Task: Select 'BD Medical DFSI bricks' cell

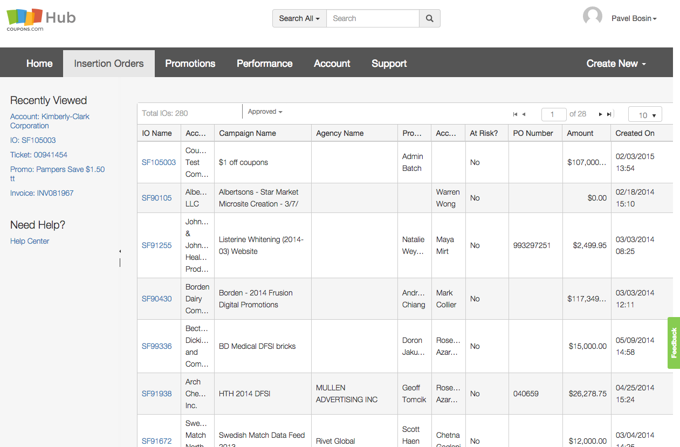Action: coord(263,346)
